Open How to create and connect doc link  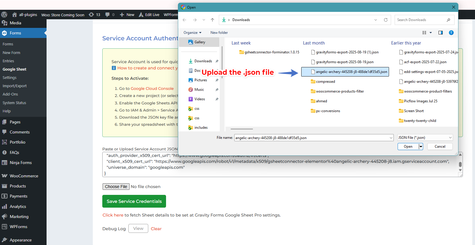(148, 68)
